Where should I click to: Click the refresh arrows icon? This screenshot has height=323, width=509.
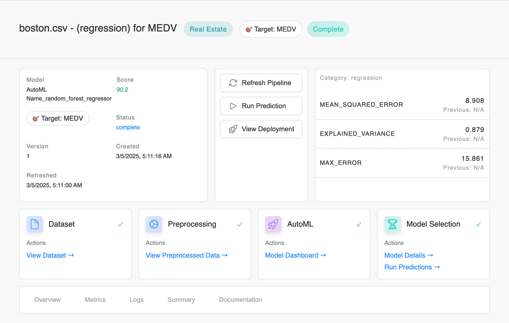[233, 83]
